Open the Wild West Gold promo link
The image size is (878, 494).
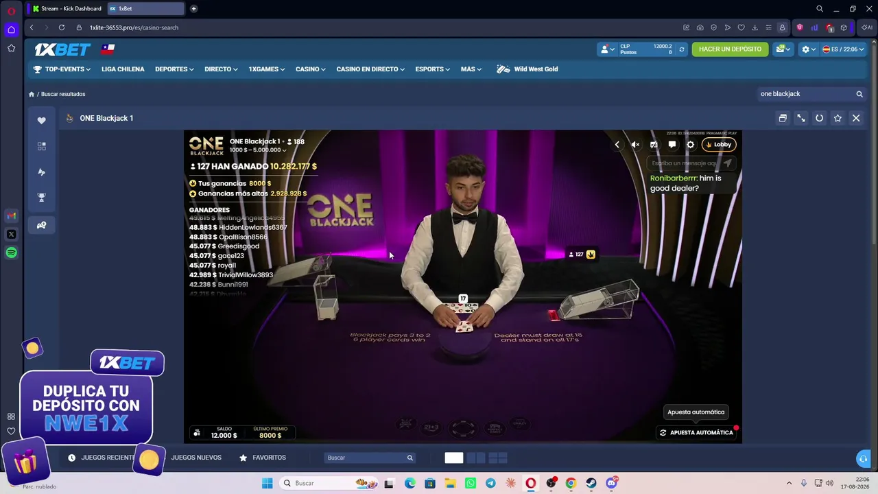pyautogui.click(x=527, y=69)
